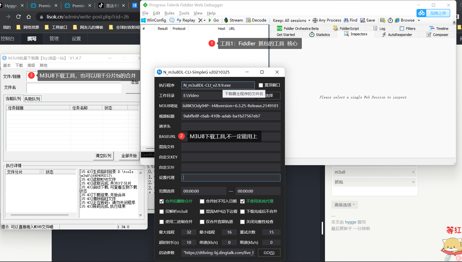Open the 设置 link in admin nav
This screenshot has width=462, height=262.
[76, 39]
